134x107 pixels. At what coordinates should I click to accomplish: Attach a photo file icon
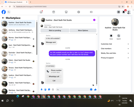coord(45,89)
